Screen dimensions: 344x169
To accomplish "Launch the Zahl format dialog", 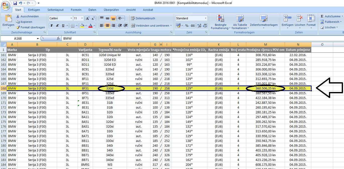I will coord(207,32).
